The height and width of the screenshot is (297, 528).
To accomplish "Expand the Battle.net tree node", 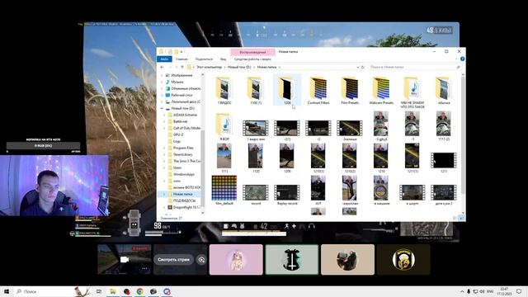I will [164, 121].
